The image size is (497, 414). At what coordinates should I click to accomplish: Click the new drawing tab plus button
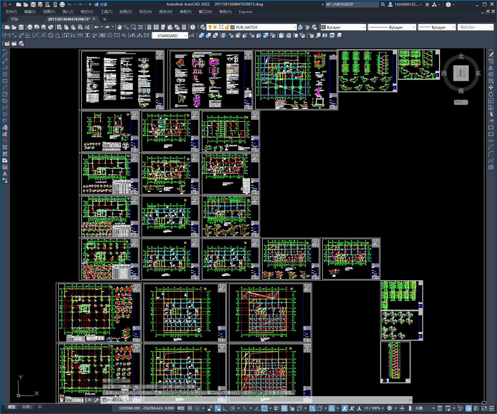(x=104, y=19)
